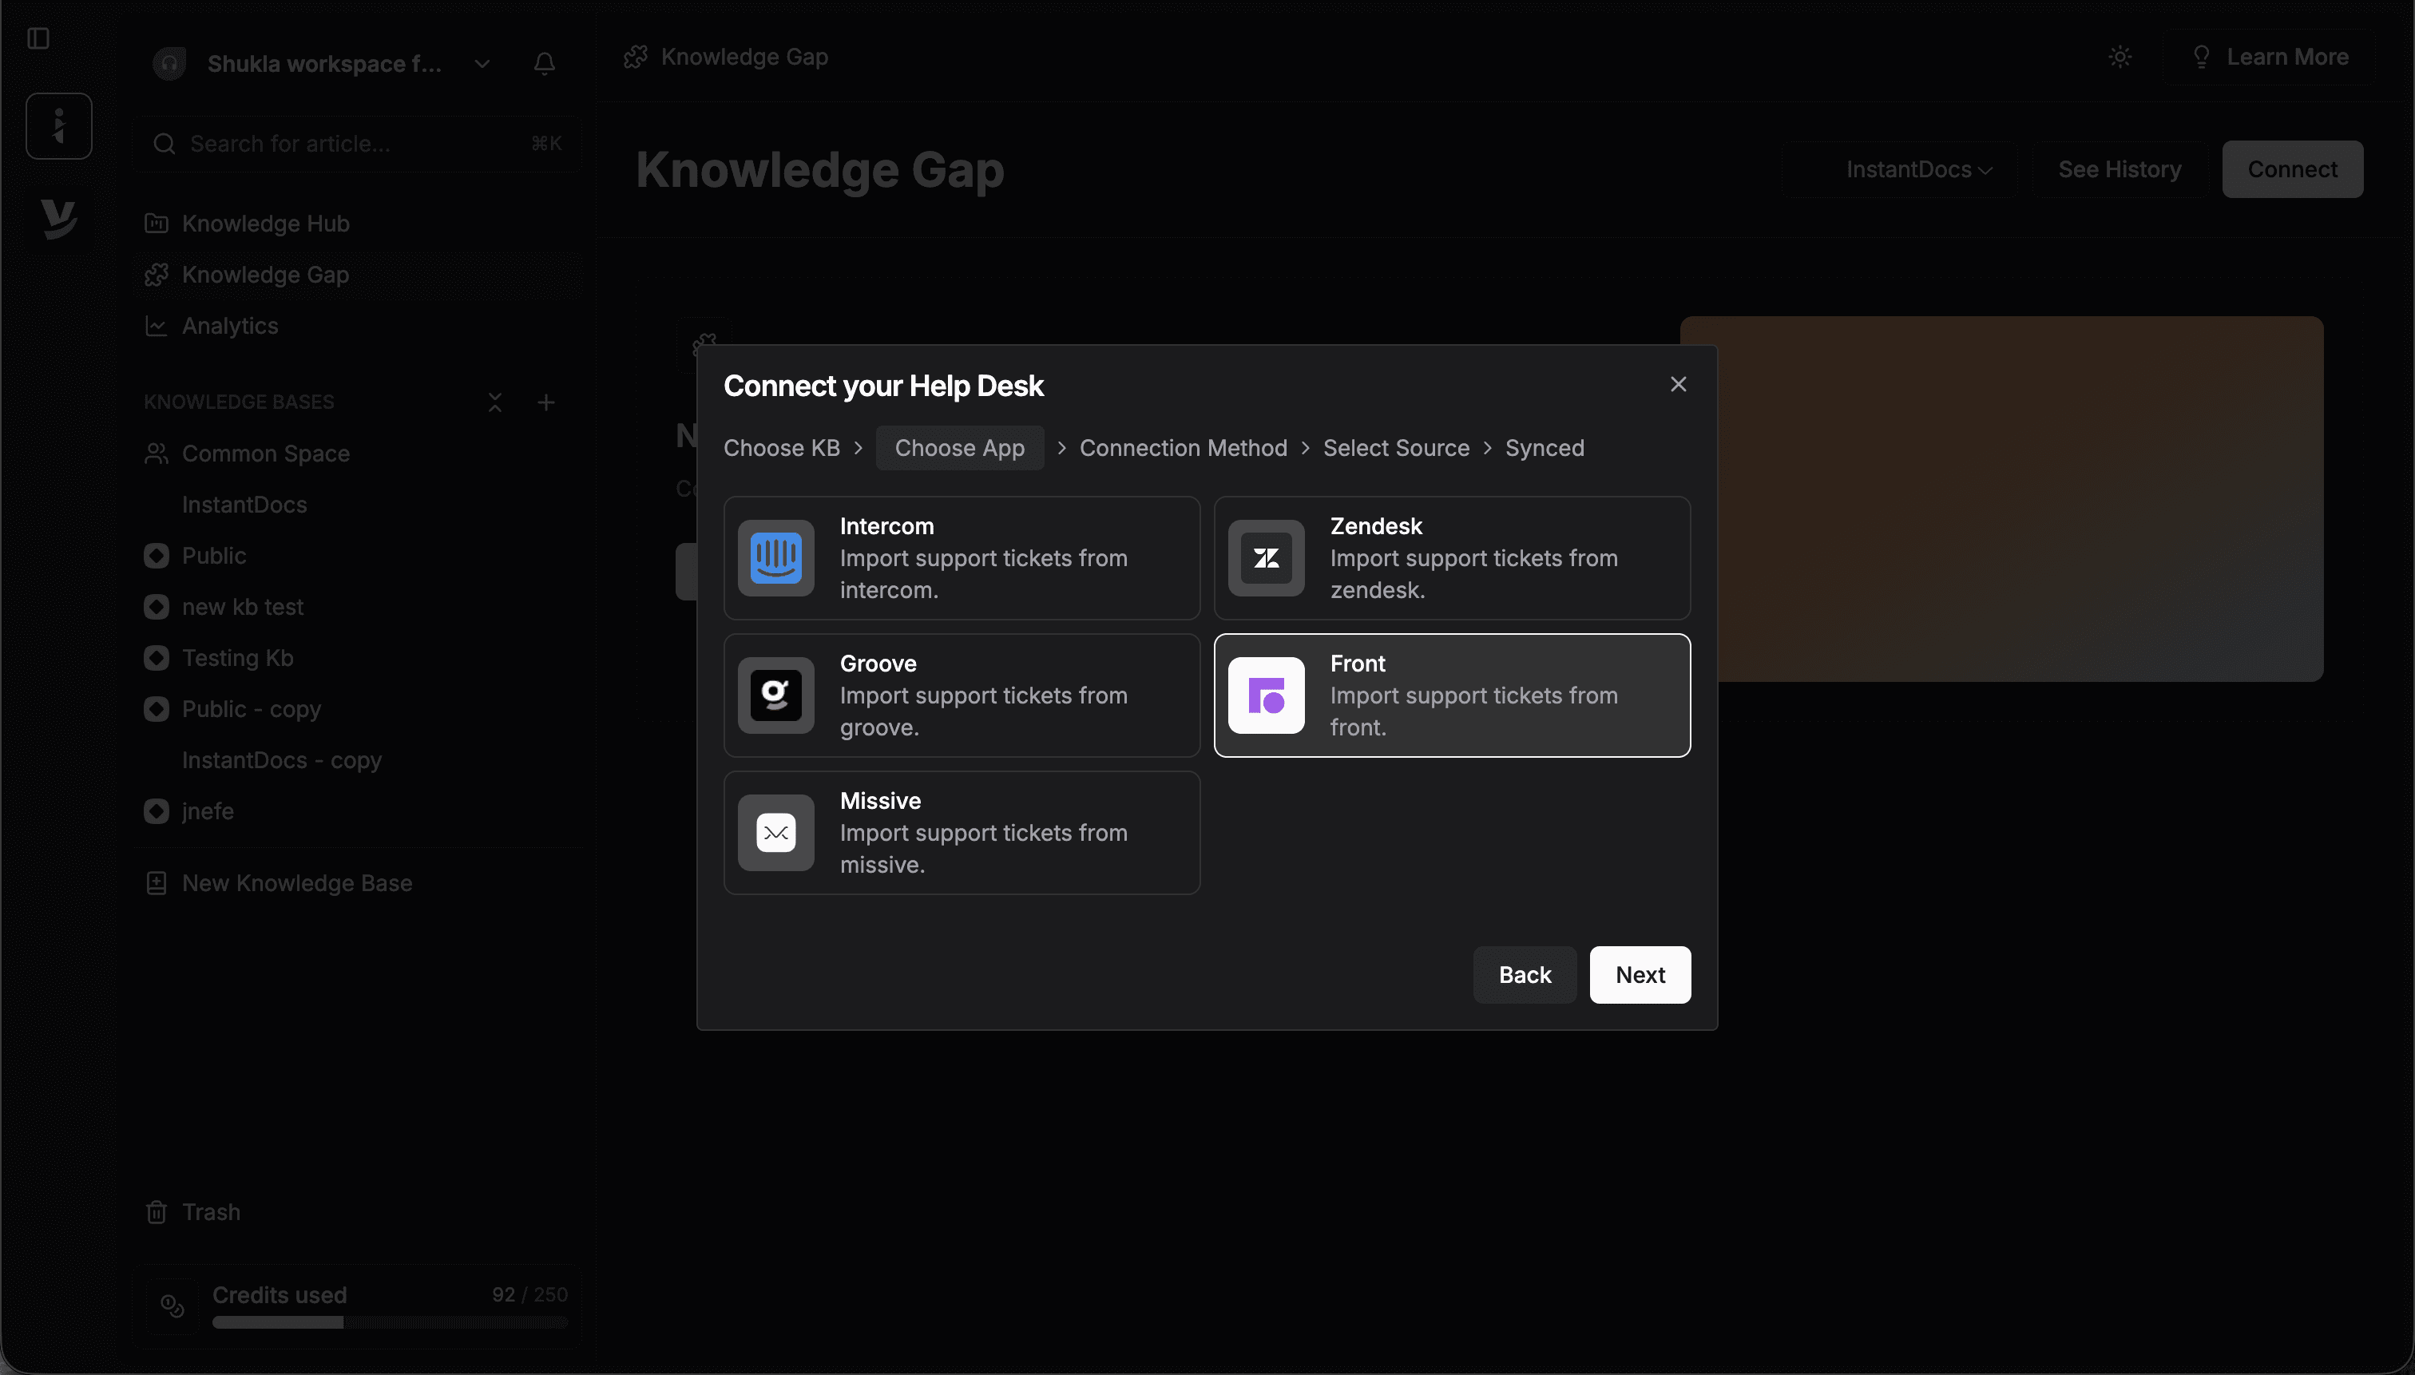Click the Intercom app icon
Screen dimensions: 2415x1375
pyautogui.click(x=776, y=557)
